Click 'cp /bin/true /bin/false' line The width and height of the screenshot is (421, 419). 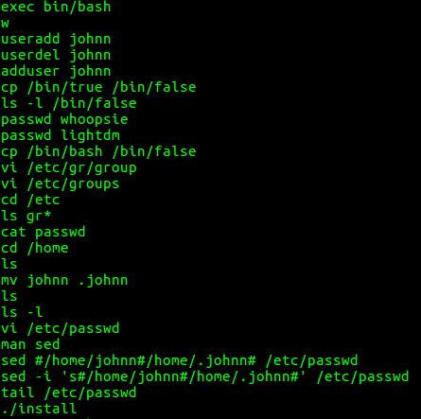pos(98,87)
